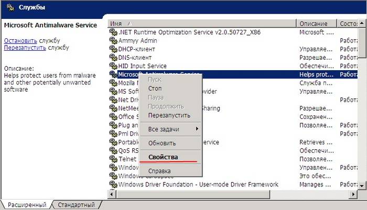Click the gear icon beside Ammyy Admin
The image size is (367, 210).
113,40
